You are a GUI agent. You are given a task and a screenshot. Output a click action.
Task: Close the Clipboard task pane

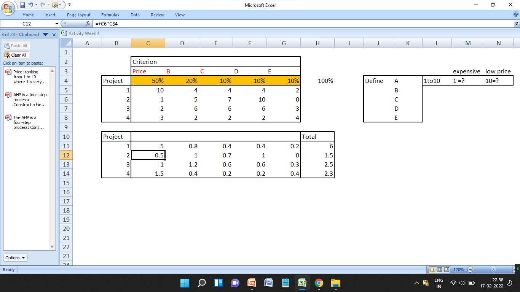[54, 34]
